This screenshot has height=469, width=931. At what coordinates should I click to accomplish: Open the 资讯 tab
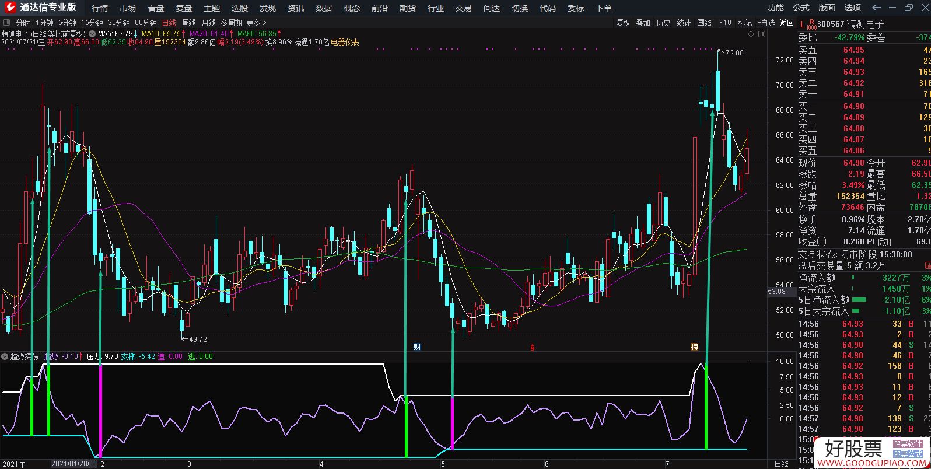pos(296,8)
